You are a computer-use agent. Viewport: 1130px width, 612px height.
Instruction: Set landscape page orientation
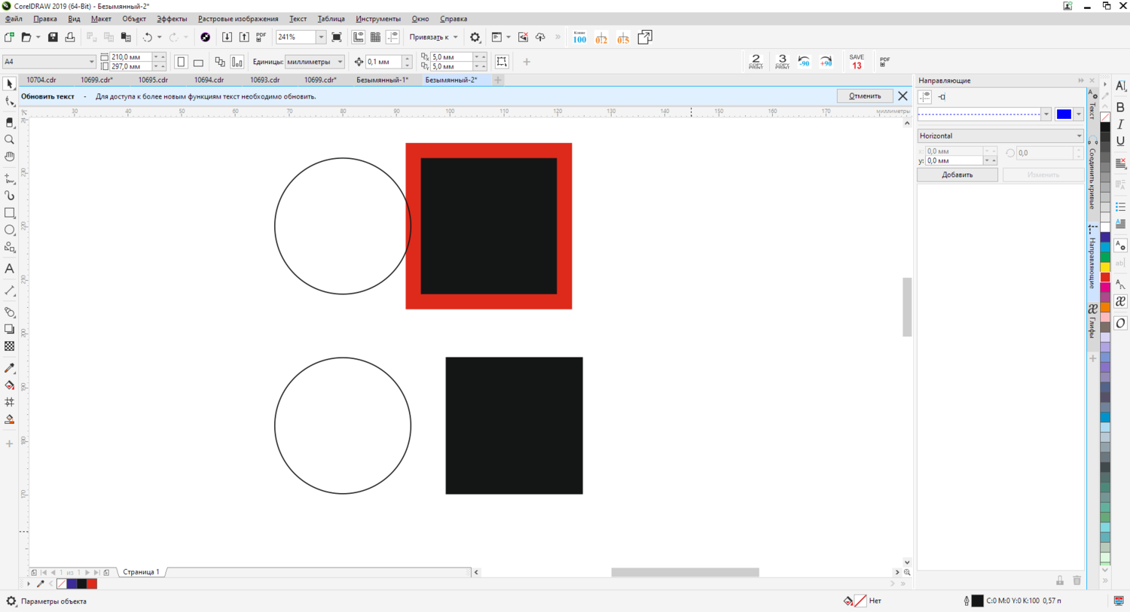click(x=198, y=62)
